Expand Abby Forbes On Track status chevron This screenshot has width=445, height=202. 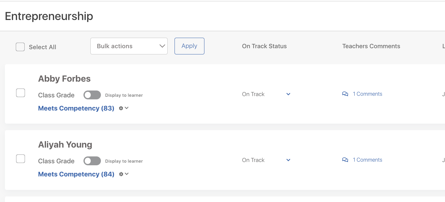click(288, 94)
